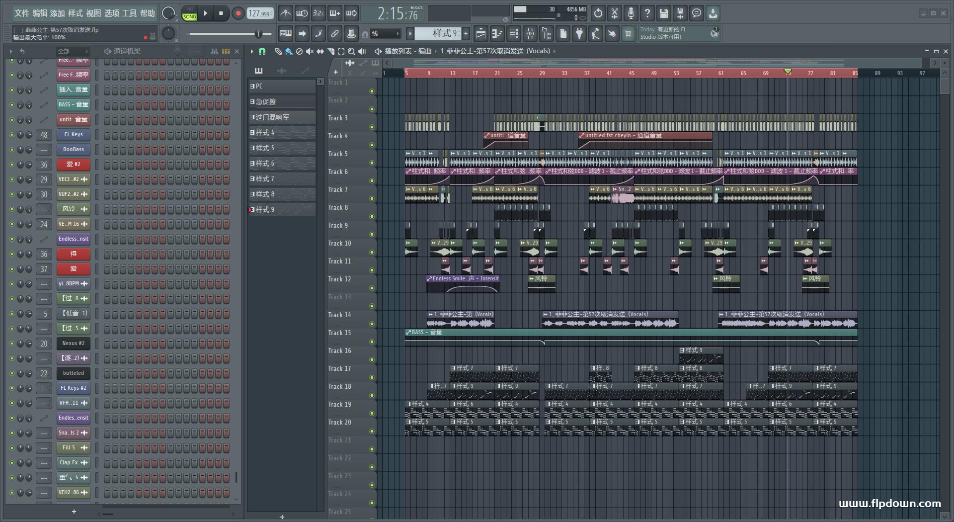The image size is (954, 522).
Task: Select the playlist slice tool
Action: 330,51
